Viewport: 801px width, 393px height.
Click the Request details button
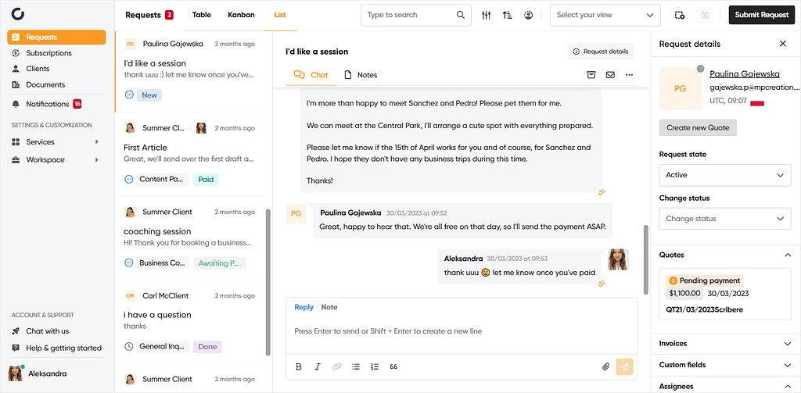click(x=600, y=52)
